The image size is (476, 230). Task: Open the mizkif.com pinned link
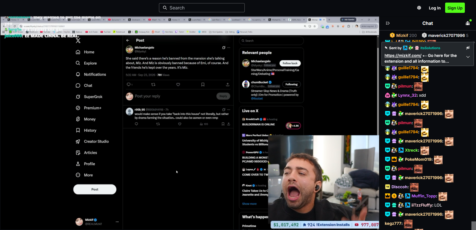pos(403,55)
